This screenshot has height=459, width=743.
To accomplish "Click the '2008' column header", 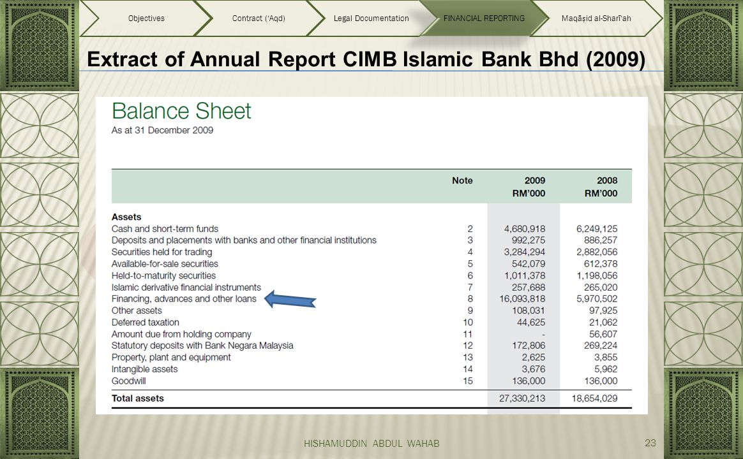I will tap(607, 180).
